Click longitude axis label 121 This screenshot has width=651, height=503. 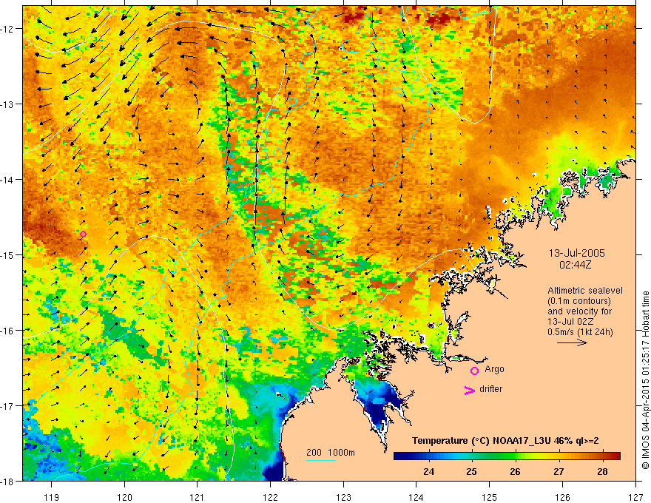[197, 497]
